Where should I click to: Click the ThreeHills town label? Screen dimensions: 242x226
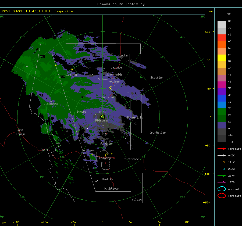[x=135, y=117]
